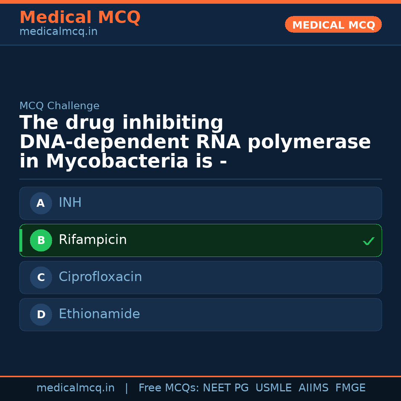Select the Rifampicin answer row

[200, 240]
